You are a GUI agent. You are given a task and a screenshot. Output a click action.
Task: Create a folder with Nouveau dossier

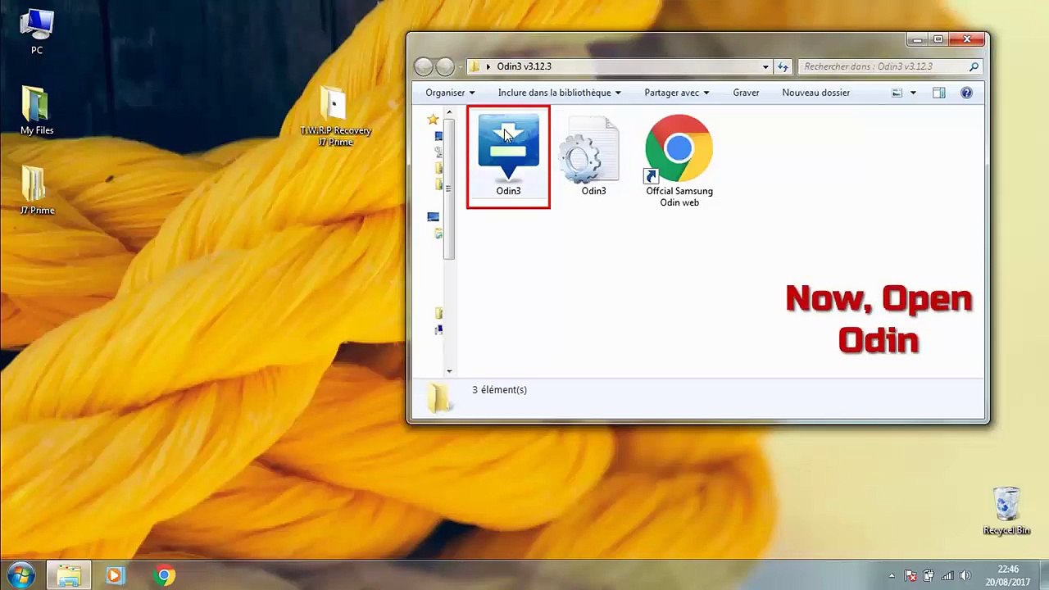[815, 93]
